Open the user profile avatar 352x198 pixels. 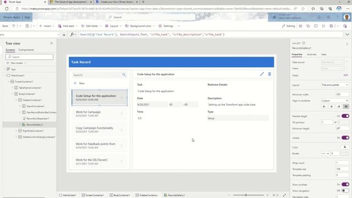[346, 17]
